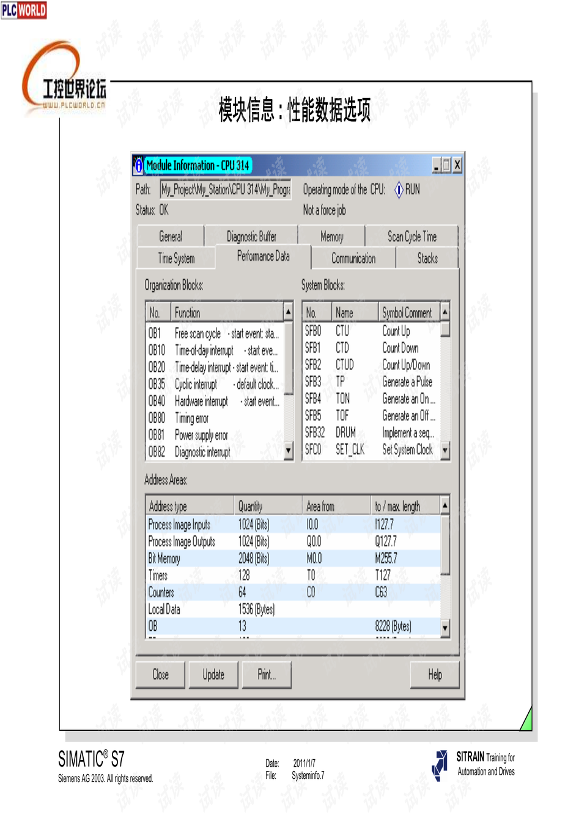Click the Print... button
The height and width of the screenshot is (831, 587).
coord(267,675)
